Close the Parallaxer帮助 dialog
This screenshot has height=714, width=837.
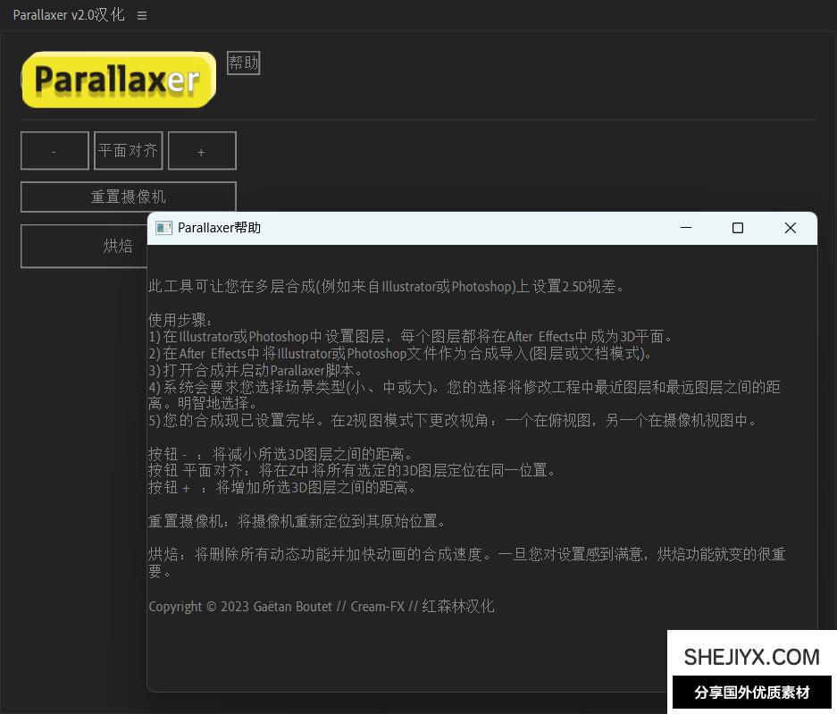click(x=790, y=228)
